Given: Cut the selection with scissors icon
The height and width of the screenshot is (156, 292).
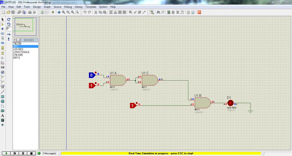Looking at the screenshot, I should [x=96, y=12].
